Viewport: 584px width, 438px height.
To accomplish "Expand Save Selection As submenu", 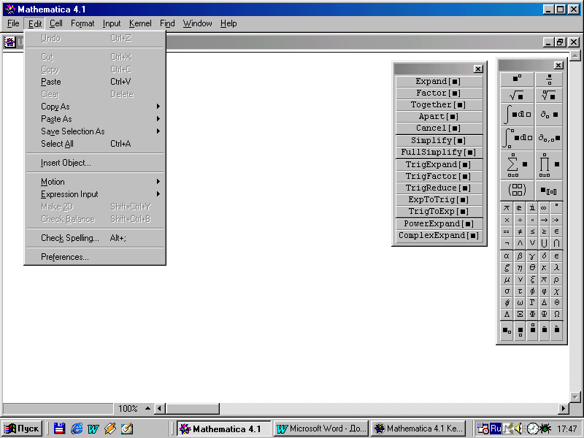I will point(95,131).
